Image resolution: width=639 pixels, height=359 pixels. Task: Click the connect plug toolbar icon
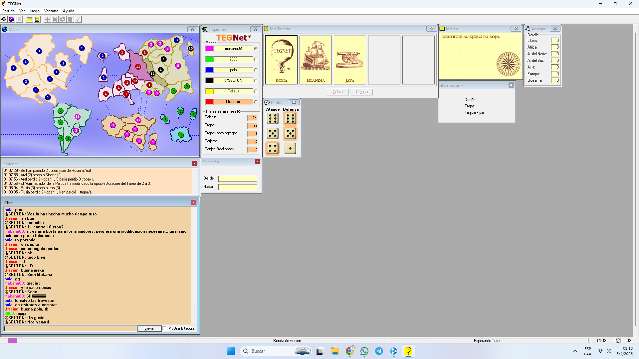4,19
